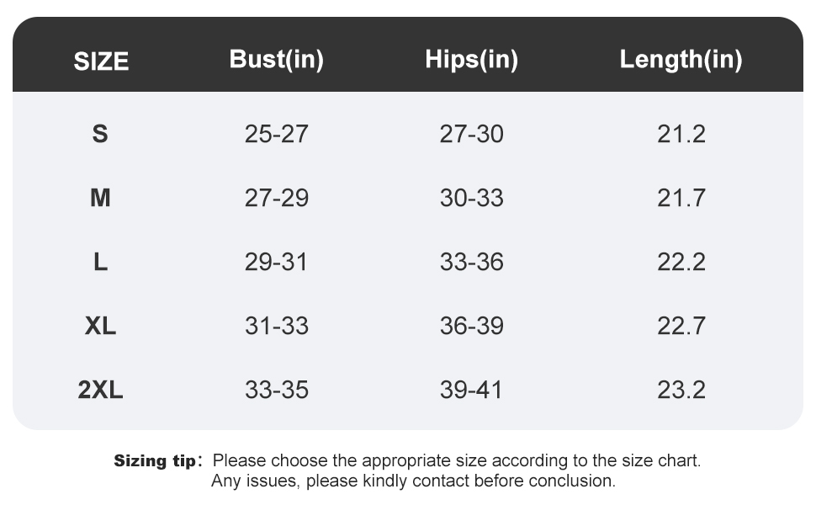Select the M size row label

(100, 198)
